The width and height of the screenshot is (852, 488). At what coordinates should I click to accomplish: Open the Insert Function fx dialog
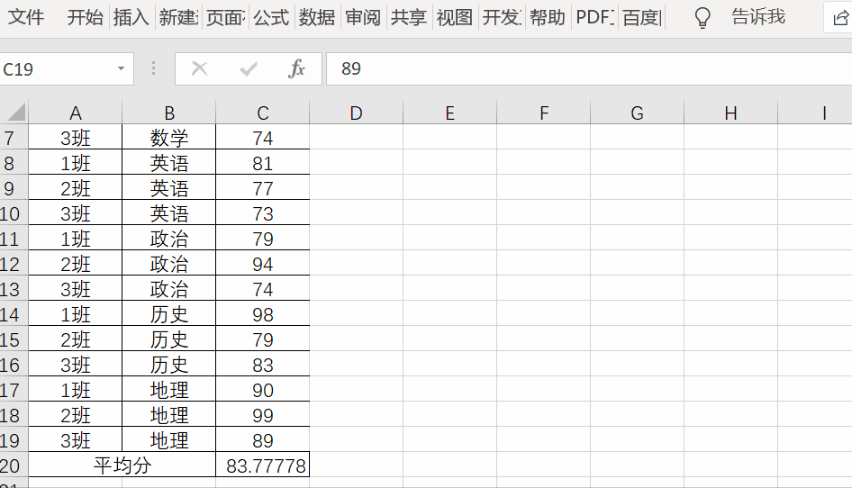(296, 69)
